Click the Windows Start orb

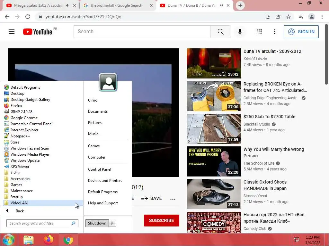pos(8,240)
